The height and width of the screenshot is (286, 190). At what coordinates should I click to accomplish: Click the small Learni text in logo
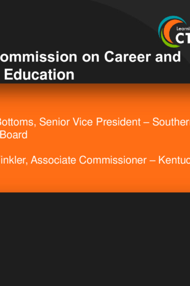pos(183,29)
